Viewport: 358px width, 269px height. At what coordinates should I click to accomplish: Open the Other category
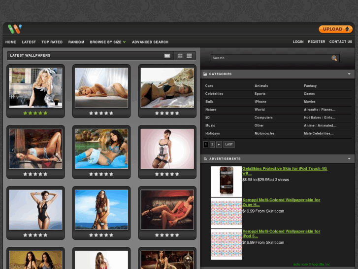[259, 125]
